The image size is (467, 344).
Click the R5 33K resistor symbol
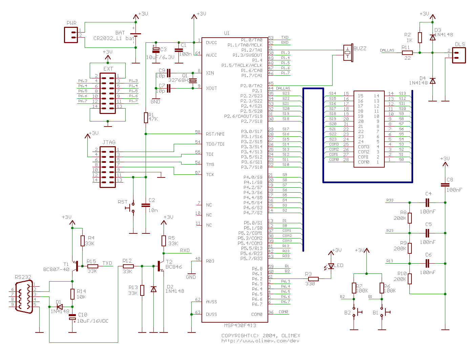pyautogui.click(x=164, y=241)
